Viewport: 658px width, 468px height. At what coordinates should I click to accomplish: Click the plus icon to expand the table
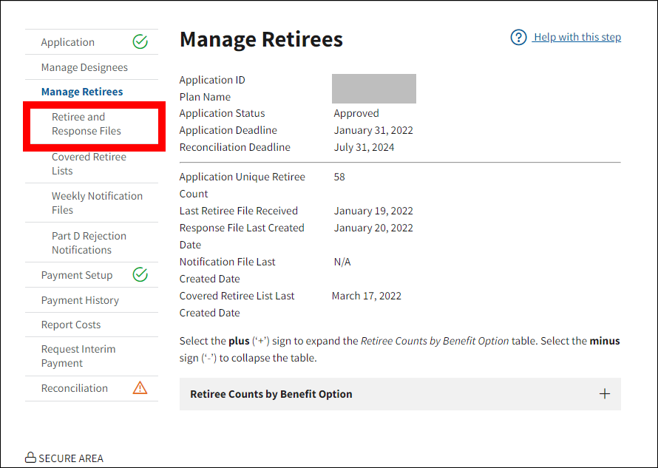click(x=604, y=394)
